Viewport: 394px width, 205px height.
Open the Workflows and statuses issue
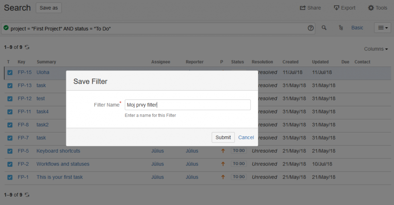[x=63, y=164]
